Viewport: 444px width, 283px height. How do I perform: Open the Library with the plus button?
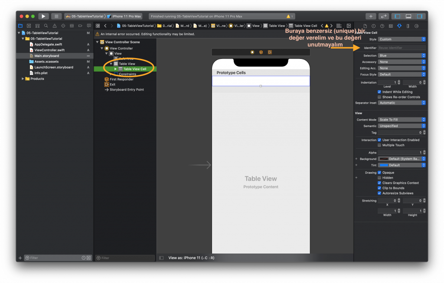click(x=371, y=16)
